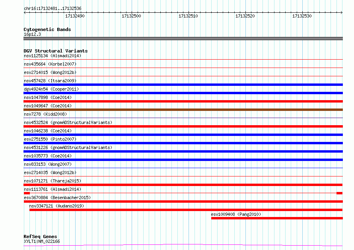The height and width of the screenshot is (250, 354).
Task: Click ruler coordinate 17132500
Action: (131, 16)
